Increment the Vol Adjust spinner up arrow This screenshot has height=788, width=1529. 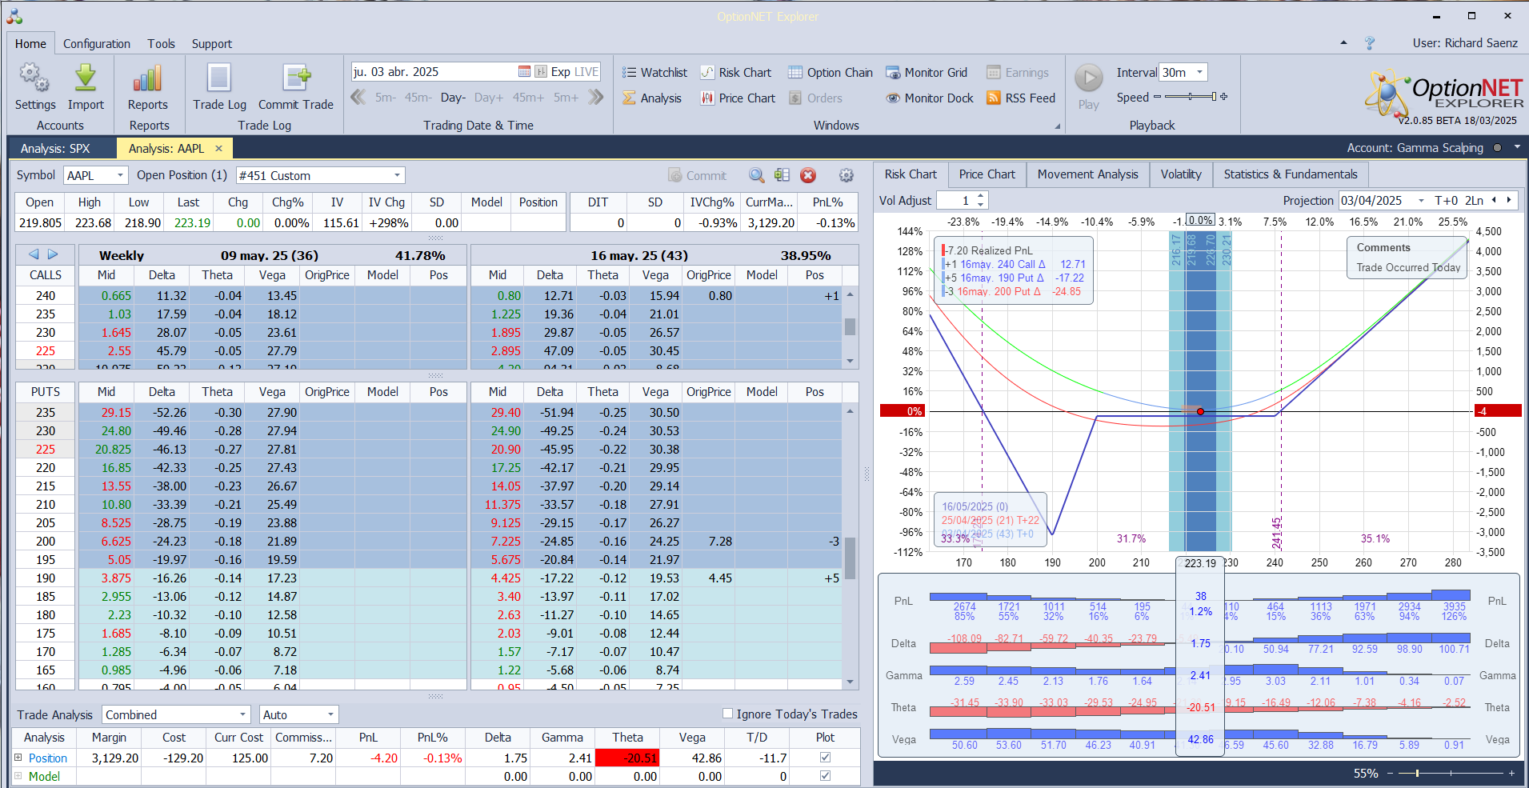tap(981, 196)
